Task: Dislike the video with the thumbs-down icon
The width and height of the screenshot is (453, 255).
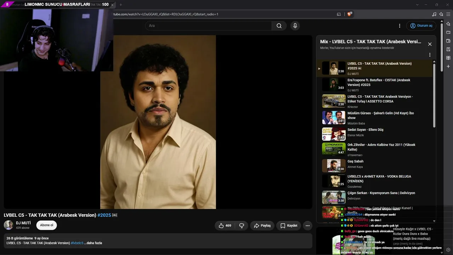Action: [242, 226]
